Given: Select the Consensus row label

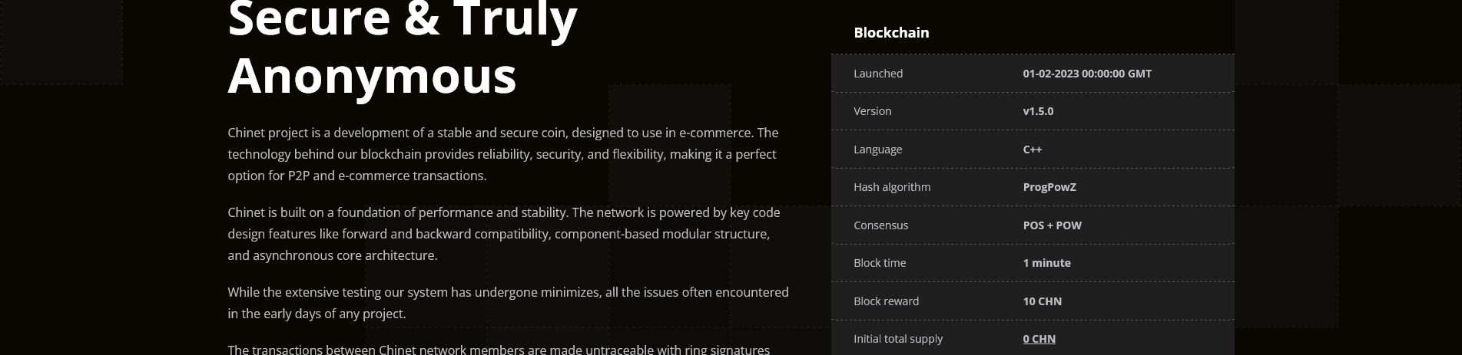Looking at the screenshot, I should point(881,225).
